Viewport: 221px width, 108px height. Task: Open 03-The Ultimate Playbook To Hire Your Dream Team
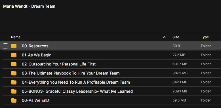tap(71, 73)
